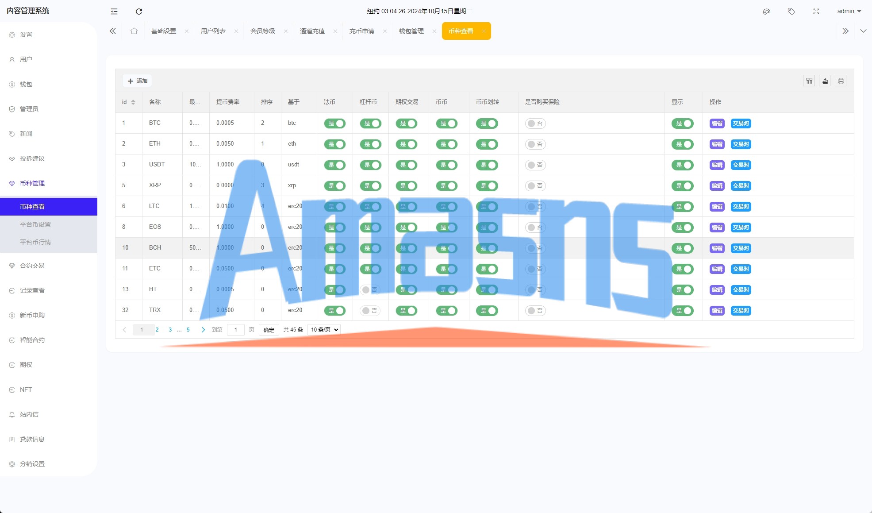
Task: Switch to 用户列表 tab
Action: (x=213, y=31)
